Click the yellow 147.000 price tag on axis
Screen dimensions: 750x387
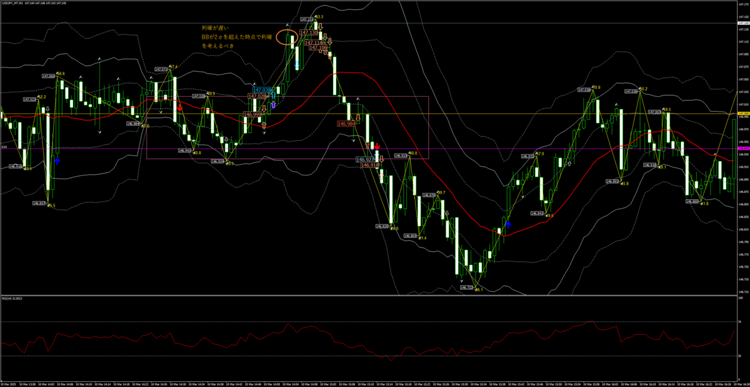pyautogui.click(x=744, y=114)
